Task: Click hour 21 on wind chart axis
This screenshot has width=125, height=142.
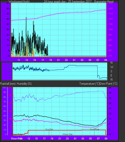Action: [x=58, y=60]
